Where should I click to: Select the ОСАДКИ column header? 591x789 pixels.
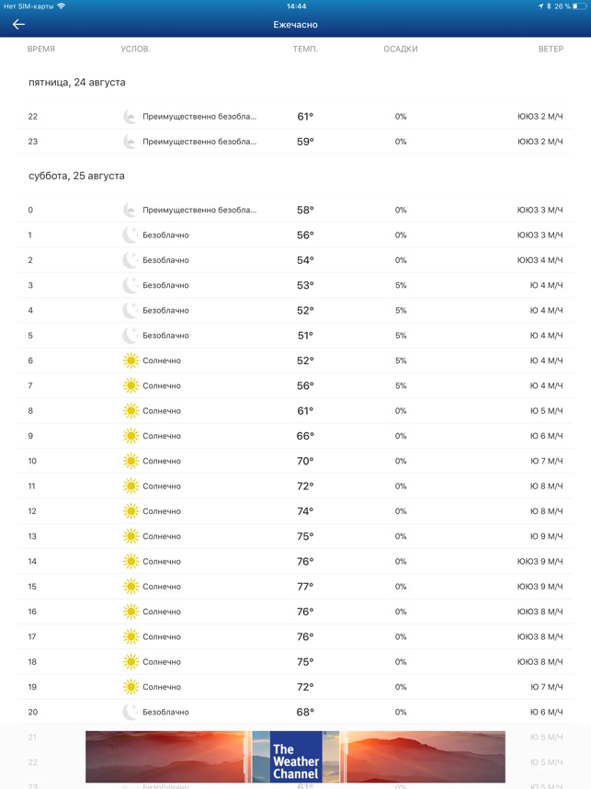click(x=401, y=49)
